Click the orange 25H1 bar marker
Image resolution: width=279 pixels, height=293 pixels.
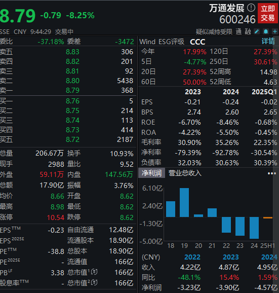pos(268,217)
